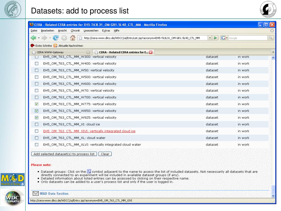Click the Google search engine icon
The image size is (281, 211).
[x=223, y=38]
